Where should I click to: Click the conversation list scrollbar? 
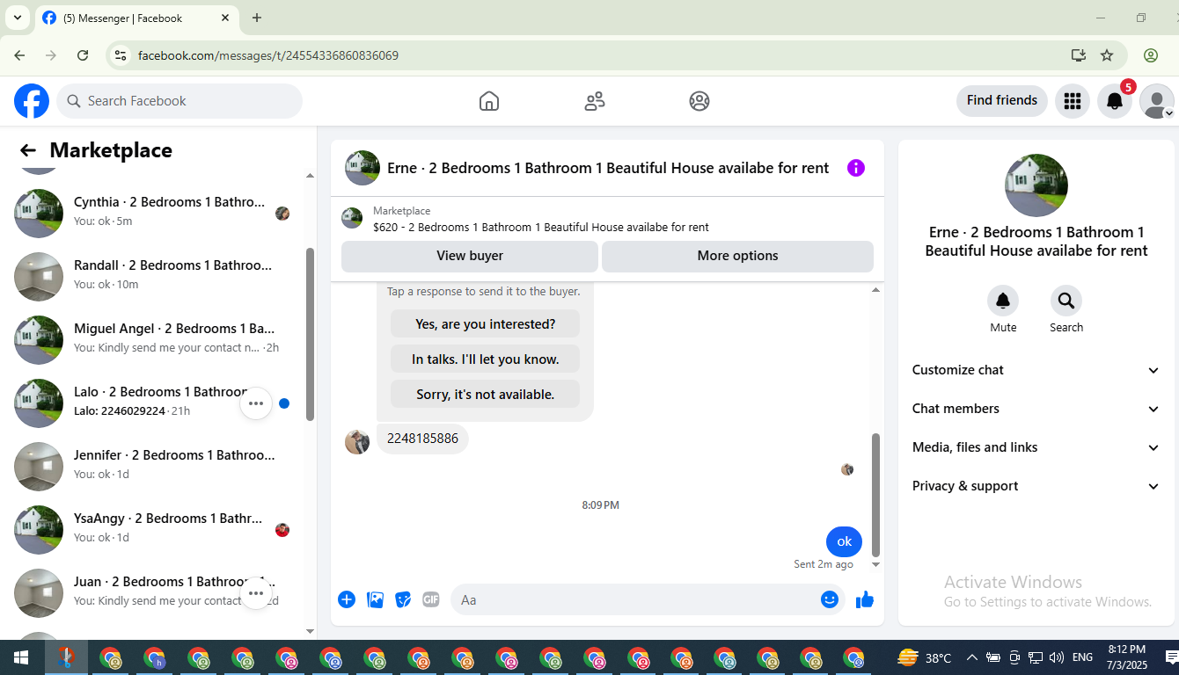coord(310,334)
